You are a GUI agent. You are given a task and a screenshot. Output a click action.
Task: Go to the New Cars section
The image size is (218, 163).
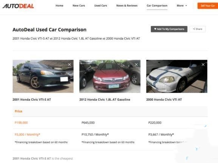pyautogui.click(x=79, y=6)
